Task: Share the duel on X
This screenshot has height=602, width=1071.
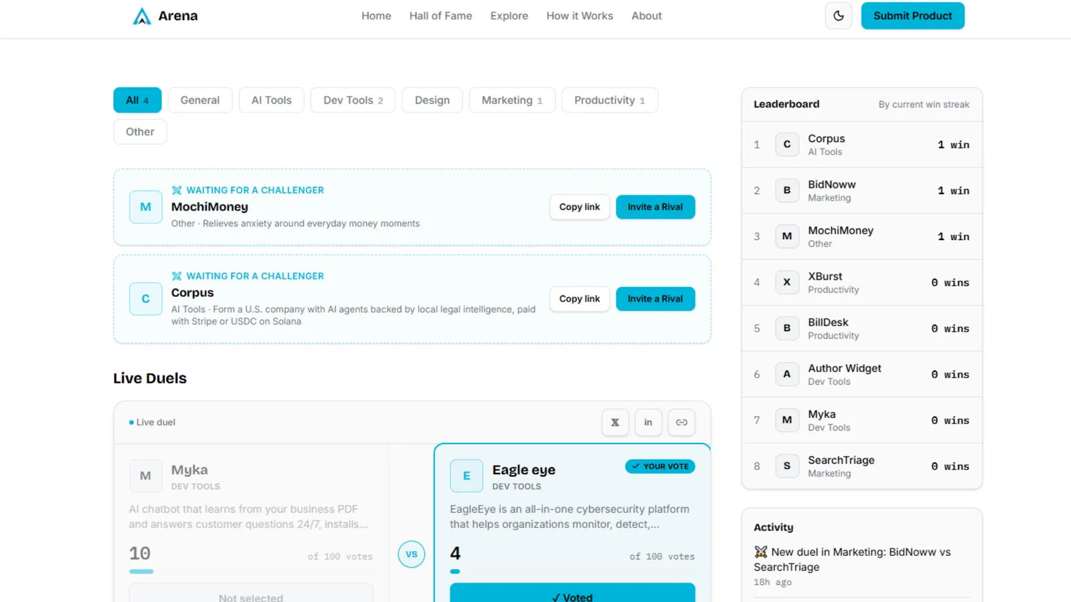Action: [x=614, y=422]
